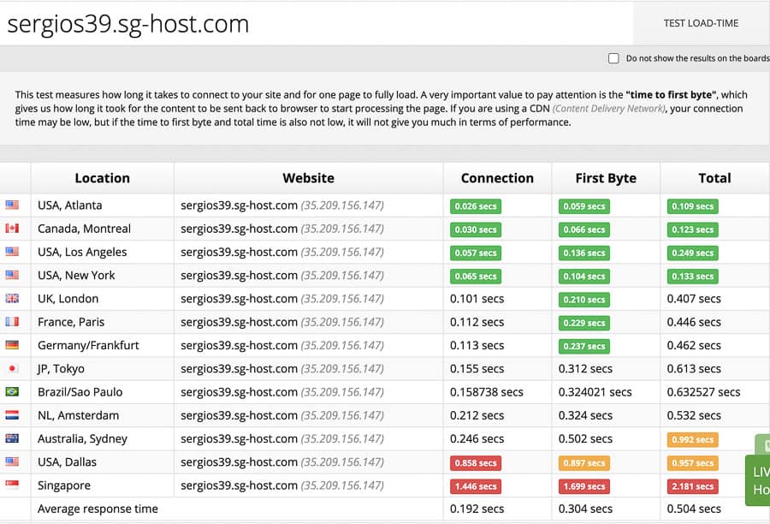This screenshot has height=524, width=770.
Task: Click the Location column header
Action: [102, 178]
